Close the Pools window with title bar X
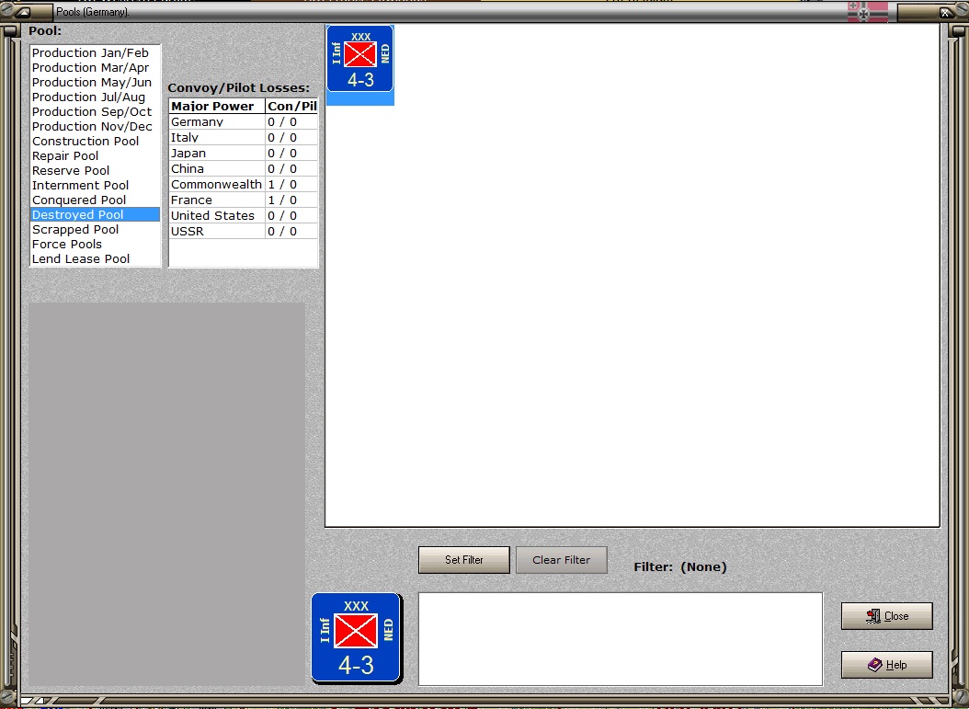This screenshot has height=709, width=969. pyautogui.click(x=945, y=12)
